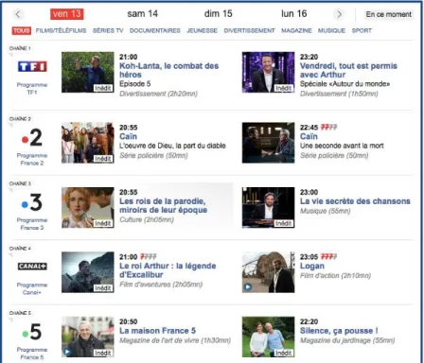This screenshot has width=424, height=363.
Task: Open Les rois de la parodie title
Action: click(163, 205)
